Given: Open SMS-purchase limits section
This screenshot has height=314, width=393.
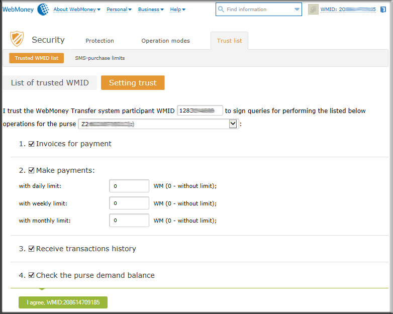Looking at the screenshot, I should (100, 58).
